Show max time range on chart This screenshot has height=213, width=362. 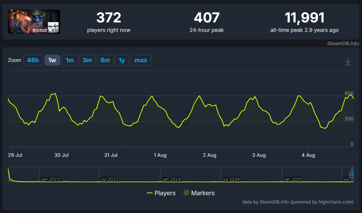pos(141,60)
